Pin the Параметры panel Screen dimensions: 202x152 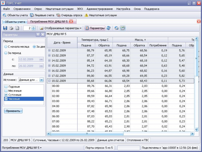(38, 35)
